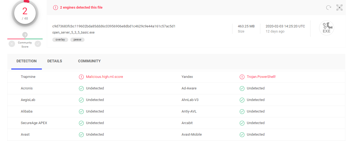The height and width of the screenshot is (141, 347).
Task: Vote positive with community check icon
Action: (38, 44)
